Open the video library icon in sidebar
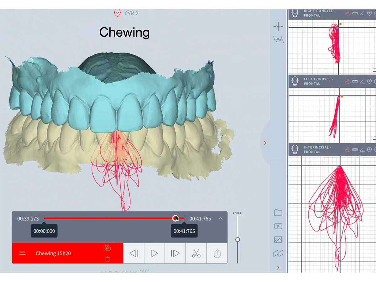Image resolution: width=376 pixels, height=282 pixels. (278, 226)
